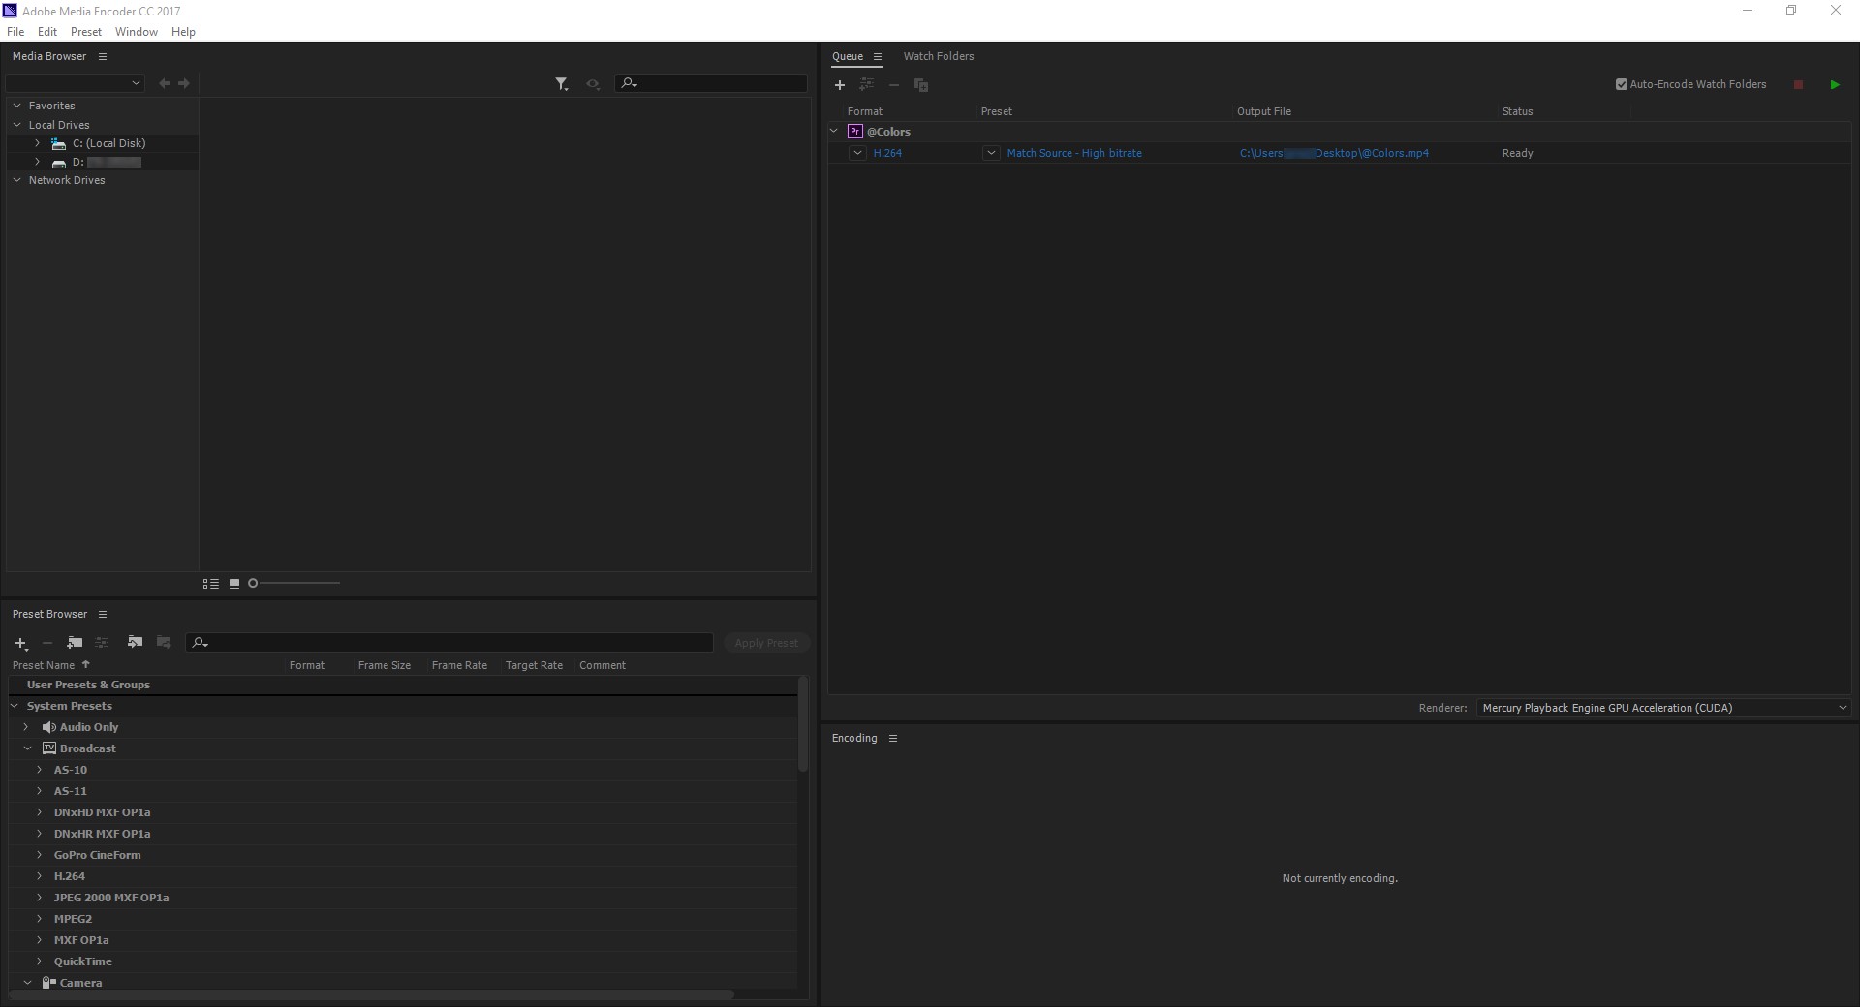Click the filter icon in Media Browser
This screenshot has width=1860, height=1007.
562,83
